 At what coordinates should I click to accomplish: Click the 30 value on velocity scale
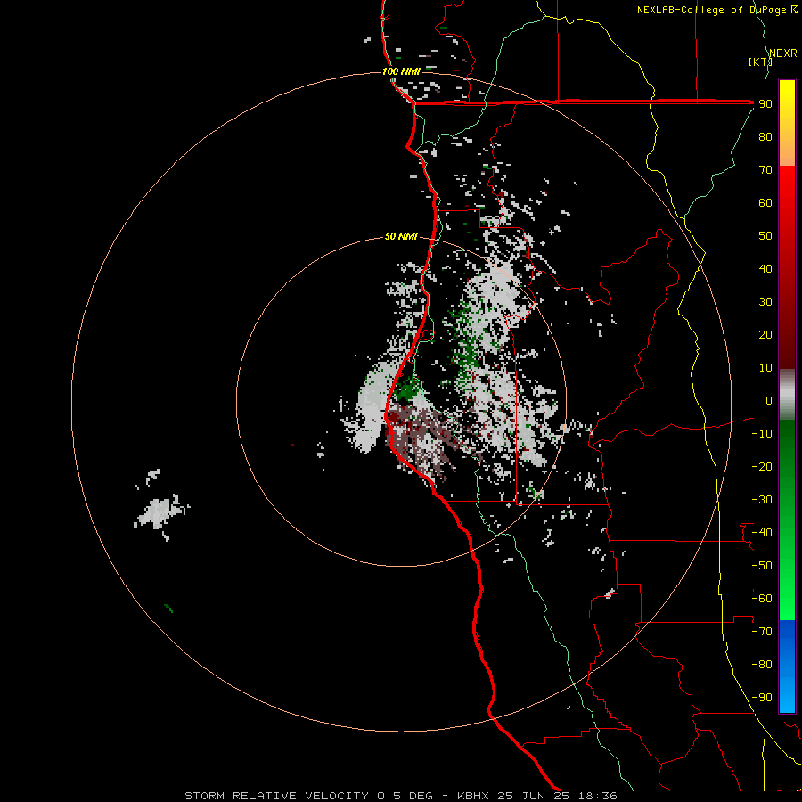tap(765, 302)
